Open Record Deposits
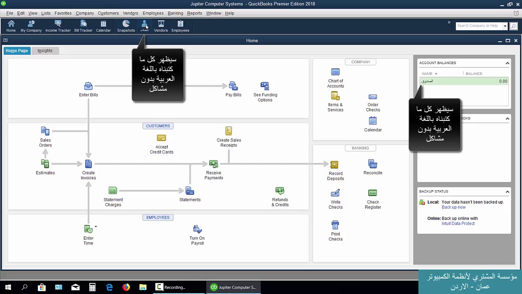 click(335, 170)
